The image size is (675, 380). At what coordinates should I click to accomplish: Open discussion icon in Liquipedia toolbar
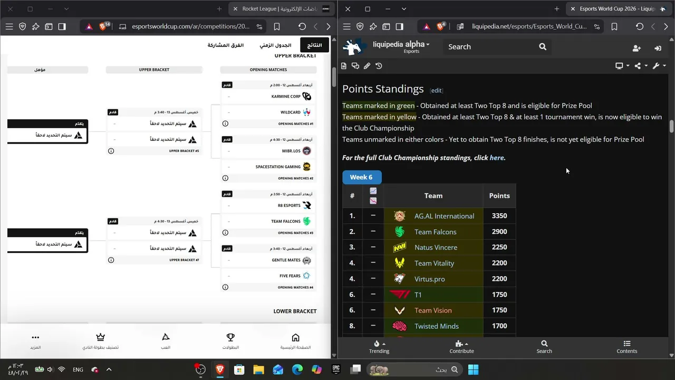pos(355,66)
